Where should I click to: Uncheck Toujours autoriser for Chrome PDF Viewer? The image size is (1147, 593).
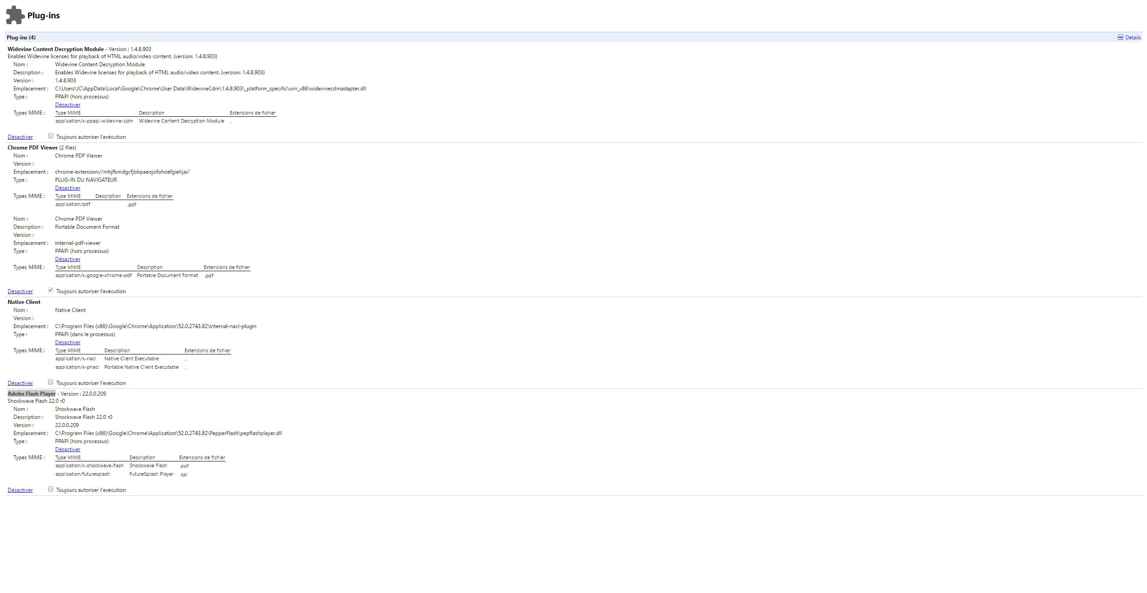click(x=51, y=290)
